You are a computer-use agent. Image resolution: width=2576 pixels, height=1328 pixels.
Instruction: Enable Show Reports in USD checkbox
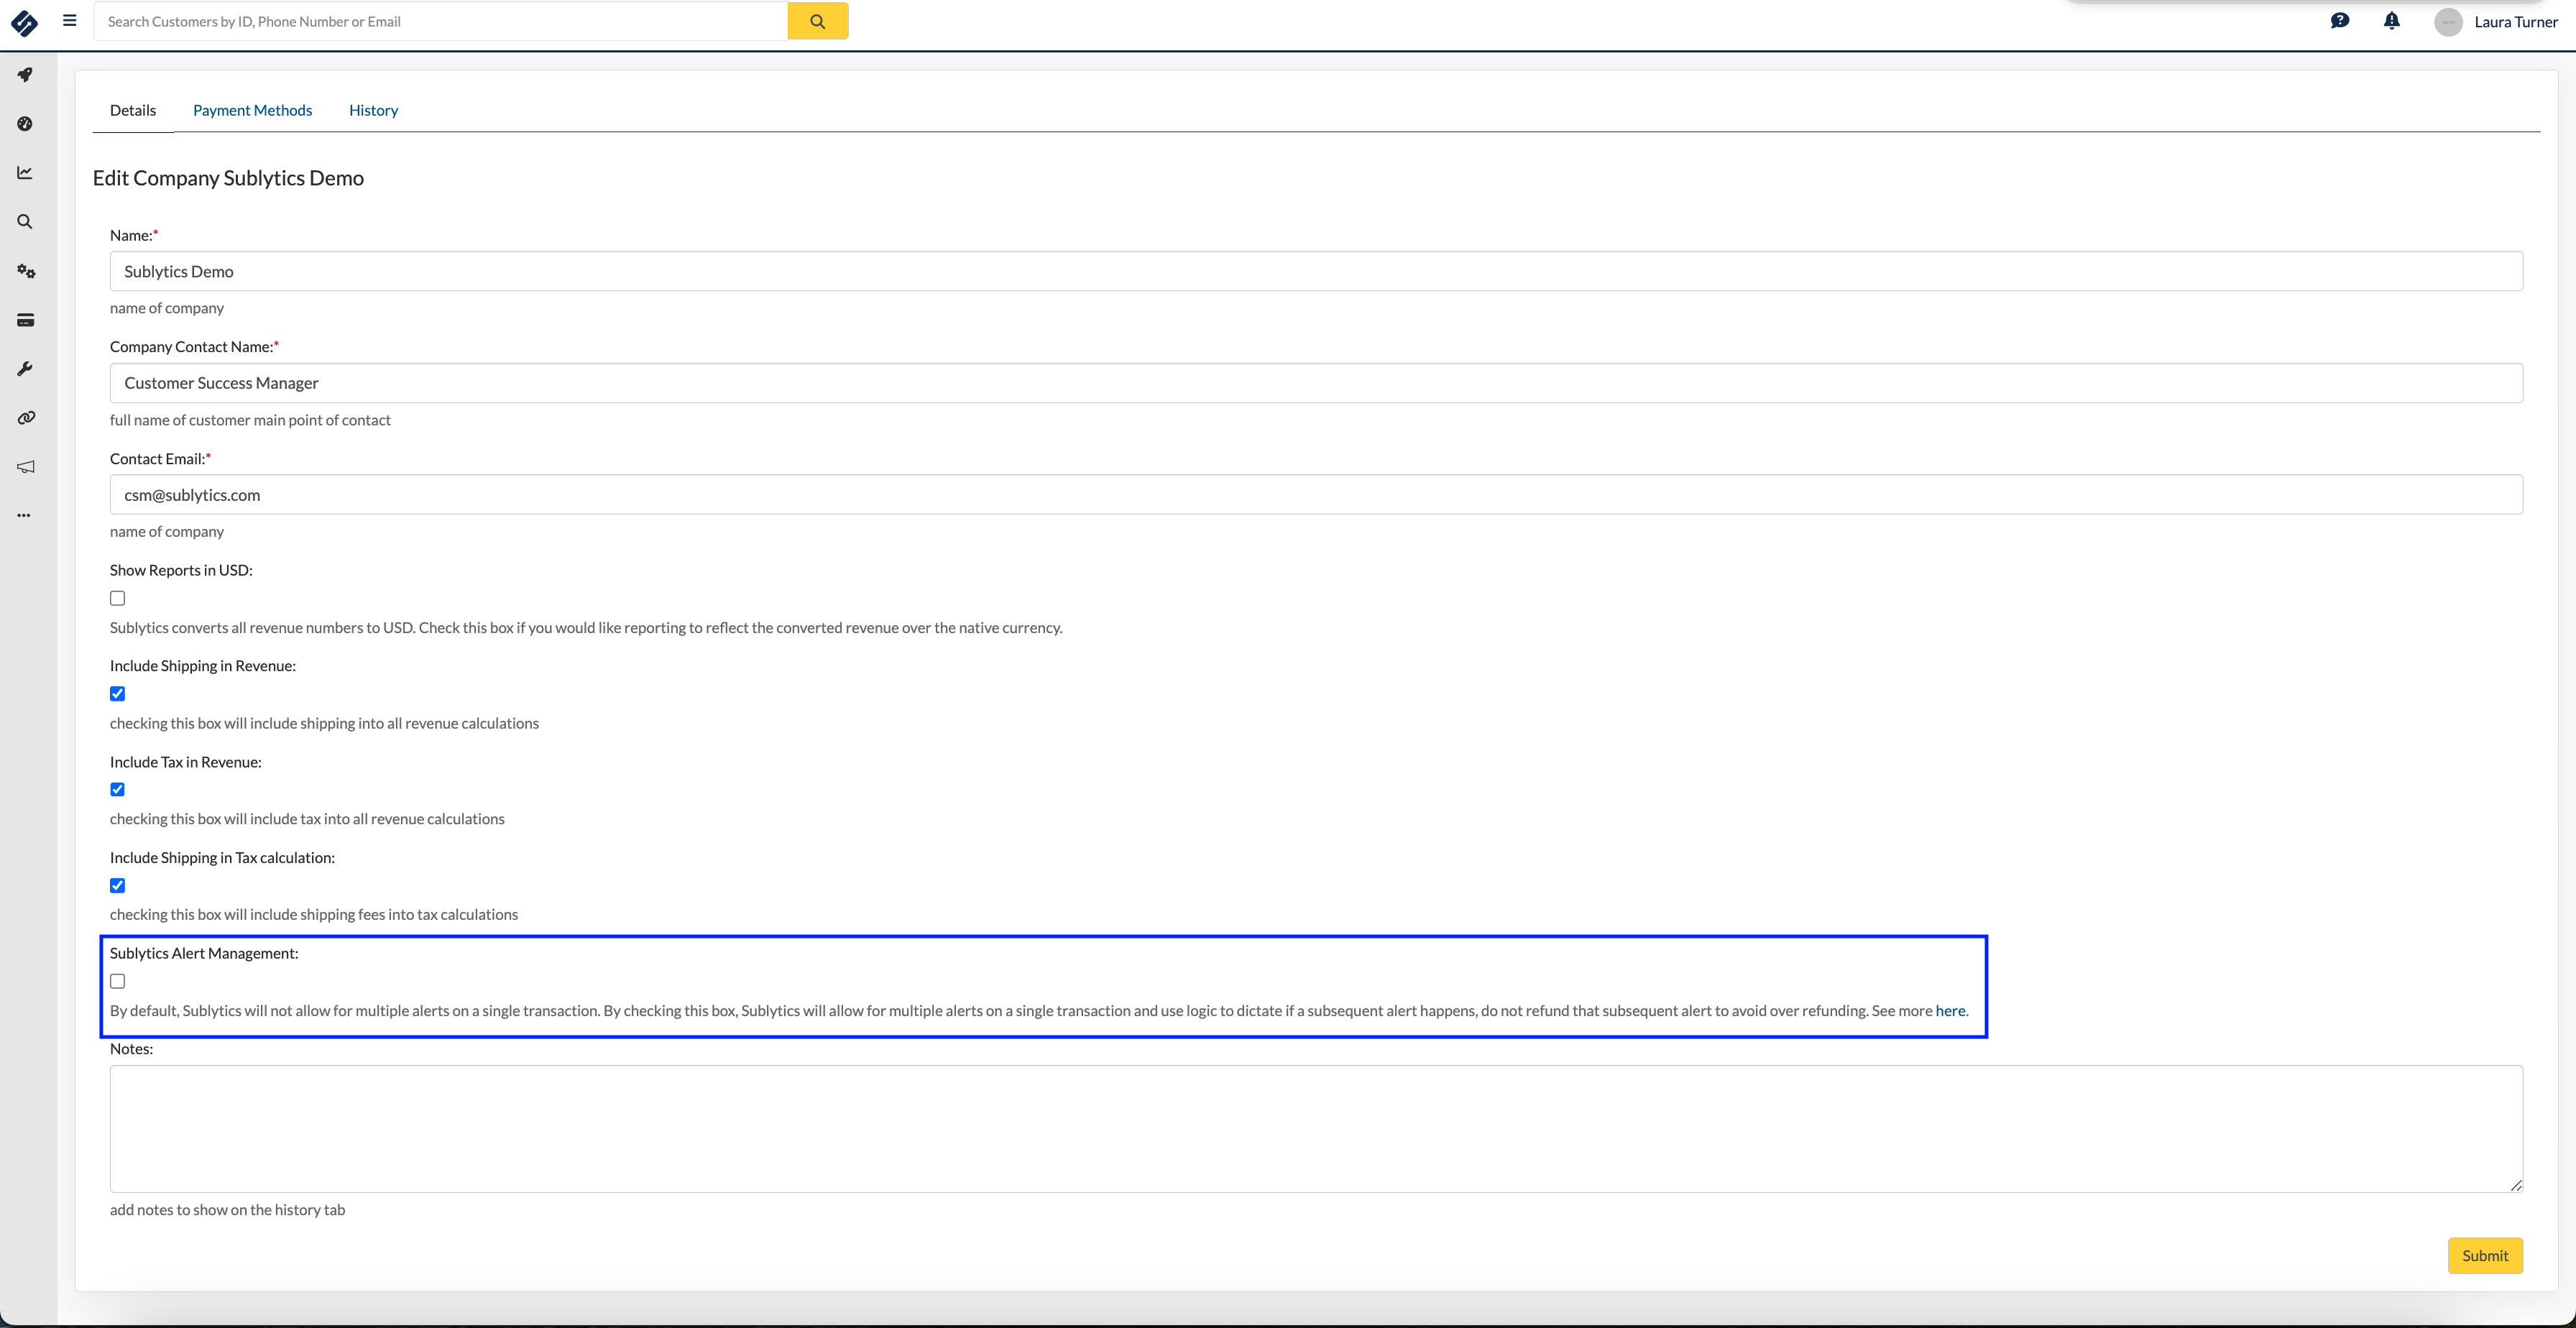pyautogui.click(x=118, y=598)
